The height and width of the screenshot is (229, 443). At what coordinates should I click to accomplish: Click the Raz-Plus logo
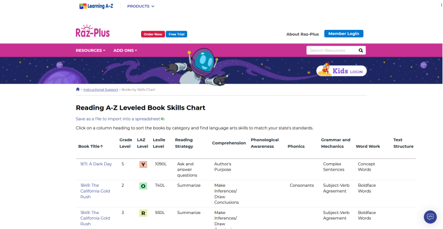point(92,31)
